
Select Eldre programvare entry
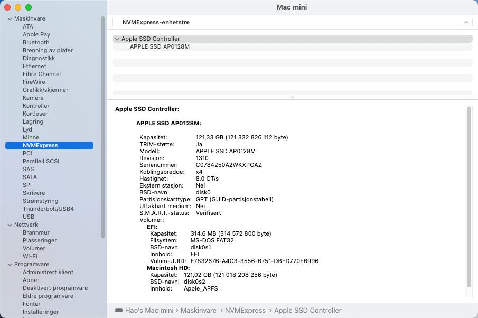[48, 296]
